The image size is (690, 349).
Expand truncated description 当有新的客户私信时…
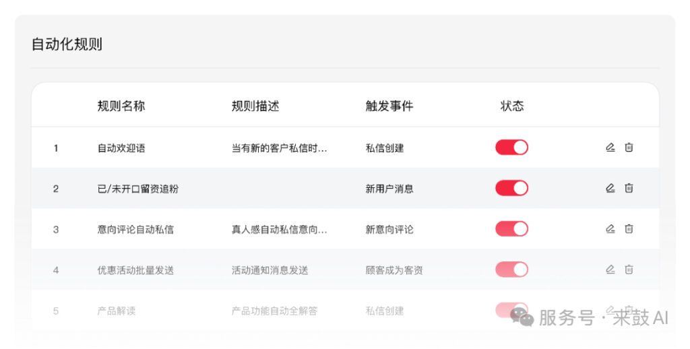tap(279, 148)
